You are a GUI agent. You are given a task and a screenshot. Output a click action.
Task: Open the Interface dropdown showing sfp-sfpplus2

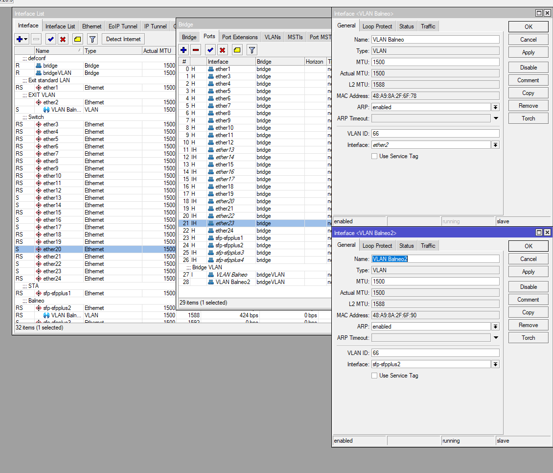click(495, 364)
